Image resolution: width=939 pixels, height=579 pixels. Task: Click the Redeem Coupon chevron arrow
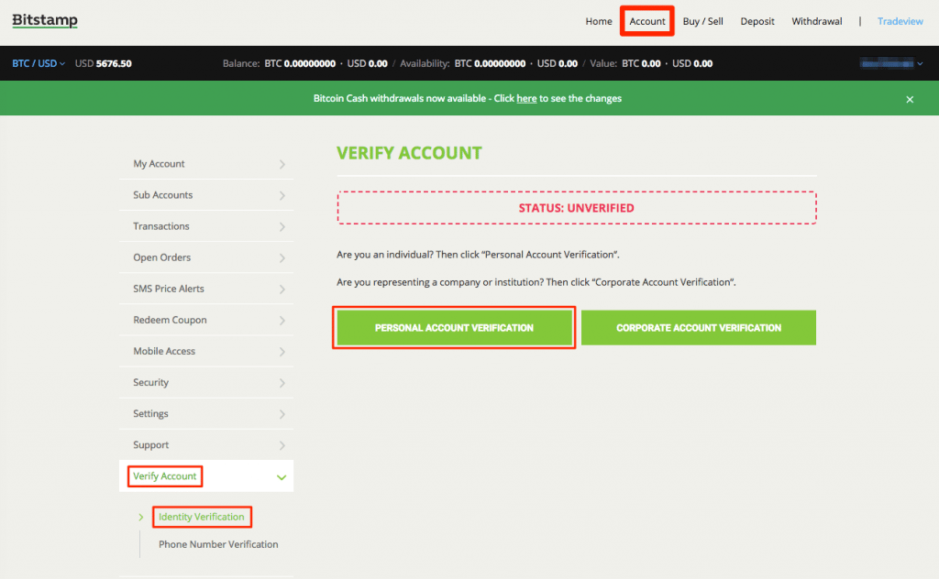point(282,321)
